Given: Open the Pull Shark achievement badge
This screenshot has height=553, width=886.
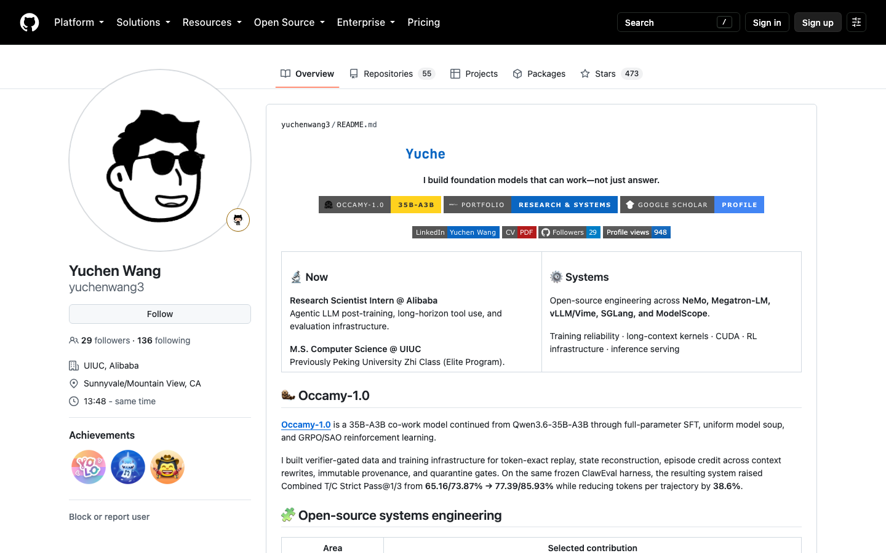Looking at the screenshot, I should coord(128,467).
